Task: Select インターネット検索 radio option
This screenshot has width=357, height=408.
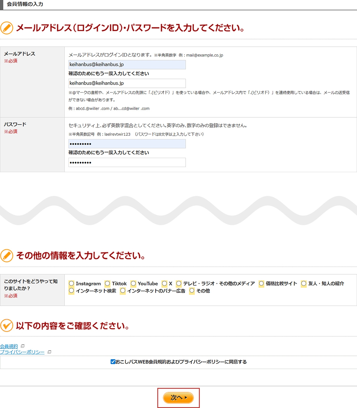Action: [71, 291]
